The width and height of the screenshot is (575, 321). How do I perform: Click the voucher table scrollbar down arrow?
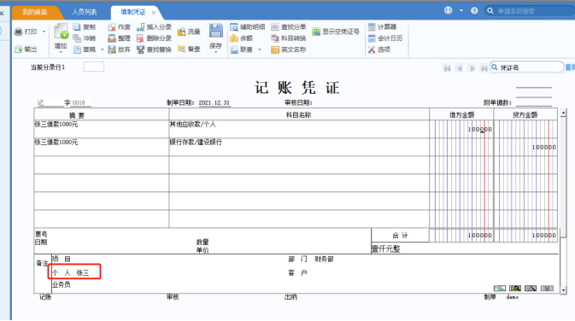tap(563, 290)
